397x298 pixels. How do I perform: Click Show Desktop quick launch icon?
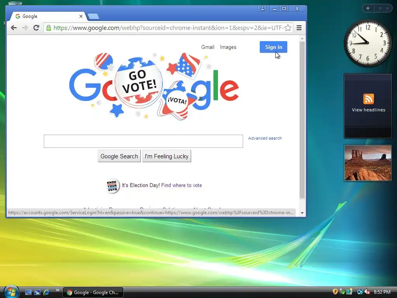28,292
